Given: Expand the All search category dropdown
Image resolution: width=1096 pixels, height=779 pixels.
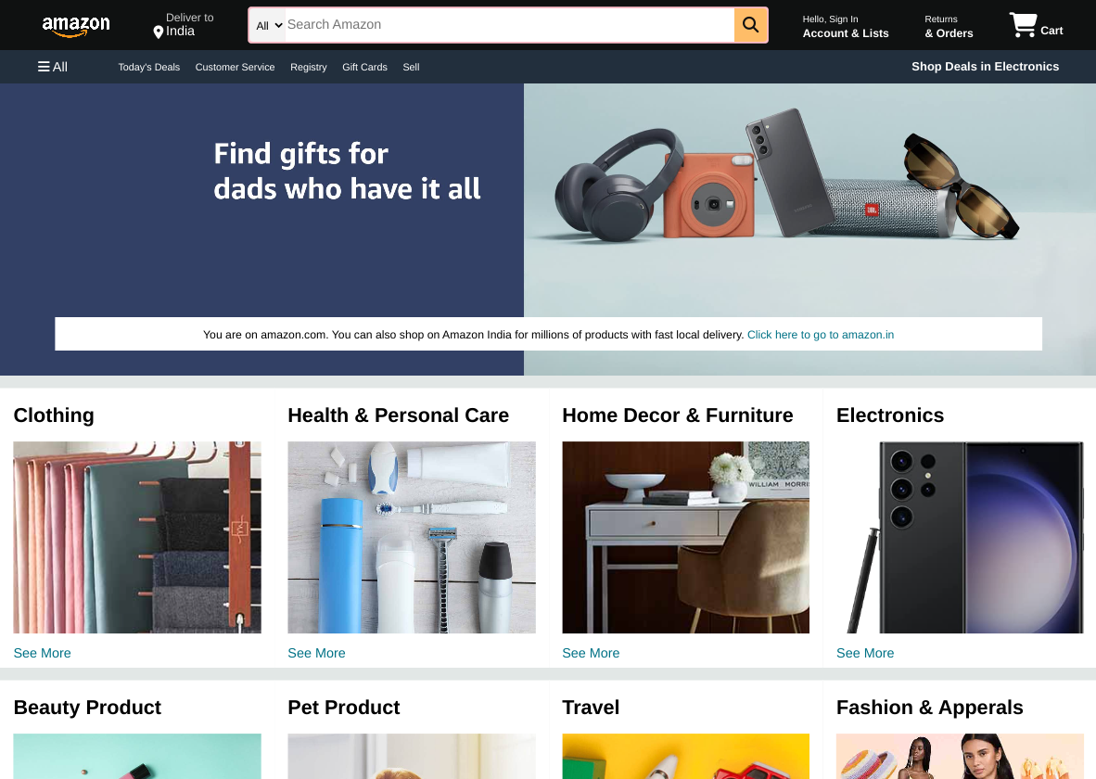Looking at the screenshot, I should coord(268,25).
